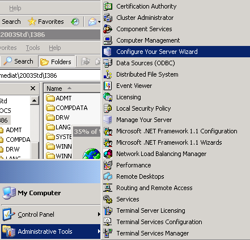Close the Folders side pane
The image size is (250, 240).
(x=33, y=89)
